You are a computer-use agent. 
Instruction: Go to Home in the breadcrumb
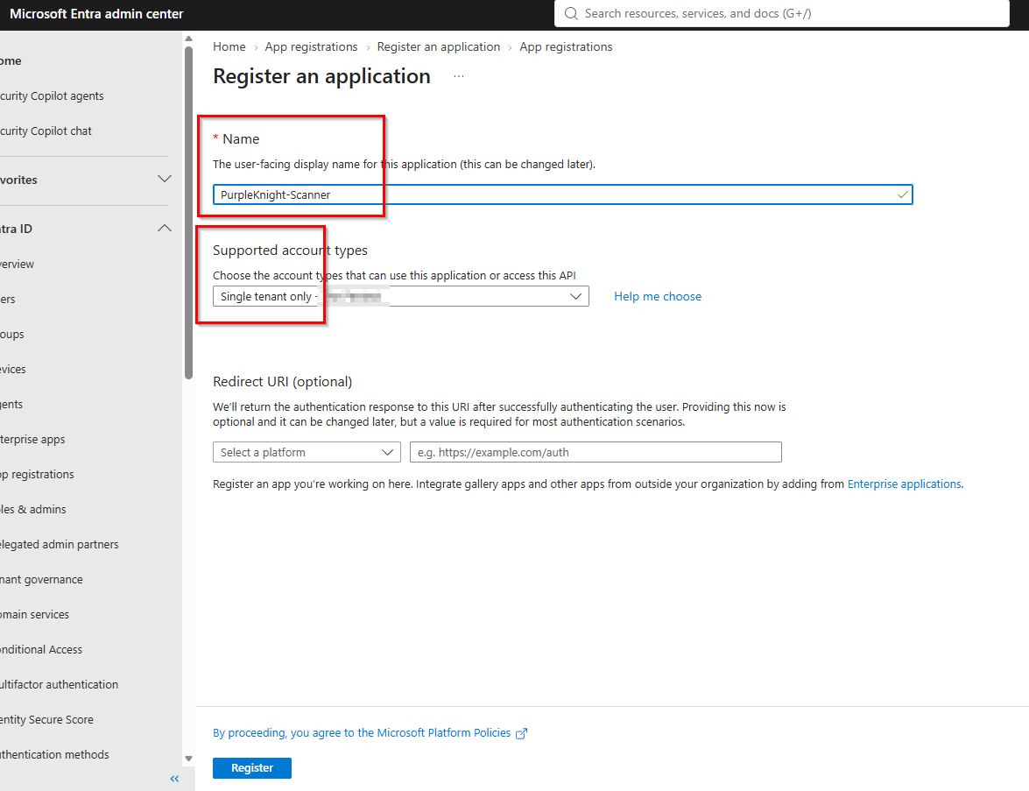click(229, 46)
